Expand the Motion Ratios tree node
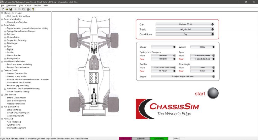Image resolution: width=258 pixels, height=140 pixels. click(x=5, y=37)
